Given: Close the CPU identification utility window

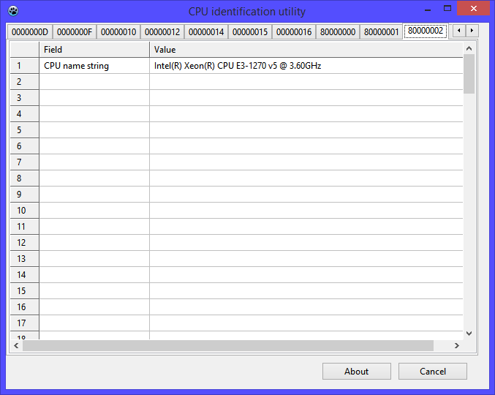Looking at the screenshot, I should pos(473,8).
